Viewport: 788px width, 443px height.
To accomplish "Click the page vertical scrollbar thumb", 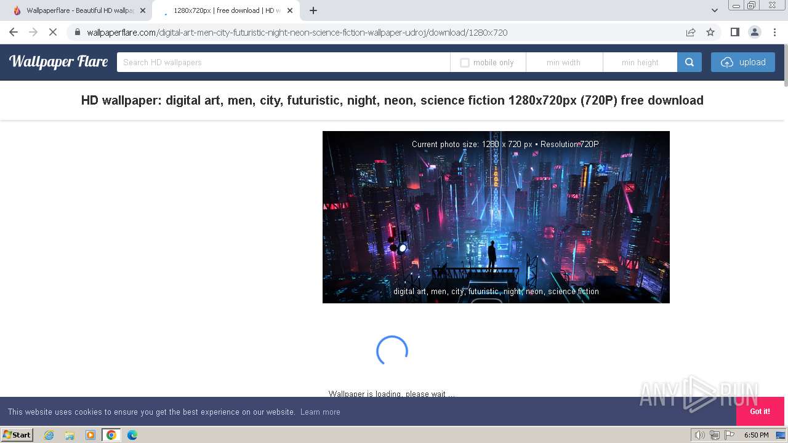I will 786,66.
